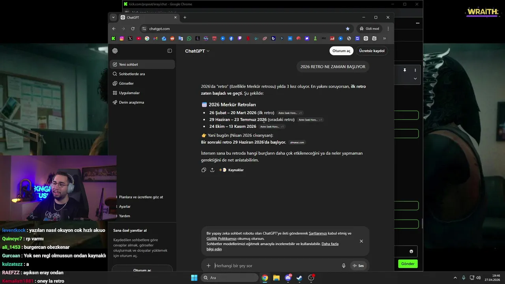Expand the hidden bookmarks overflow chevron
The height and width of the screenshot is (284, 505).
tap(384, 38)
